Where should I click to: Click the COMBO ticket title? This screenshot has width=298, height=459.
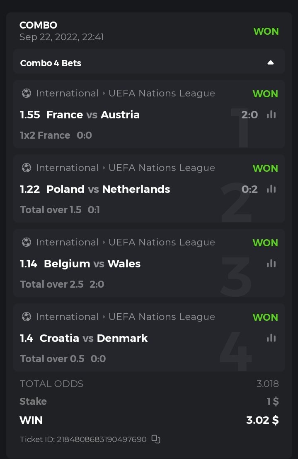point(38,25)
